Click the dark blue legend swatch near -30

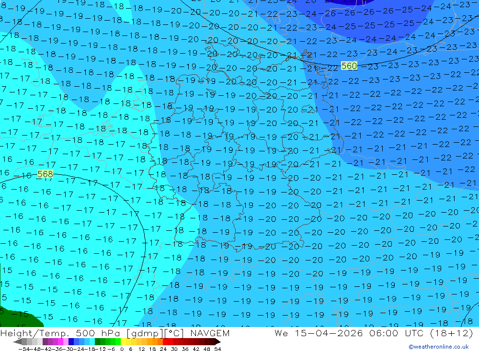(71, 341)
